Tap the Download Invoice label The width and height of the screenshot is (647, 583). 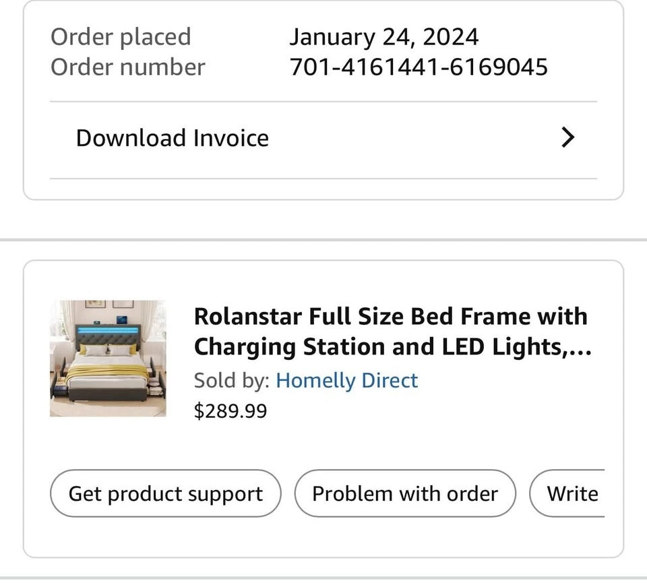coord(172,138)
